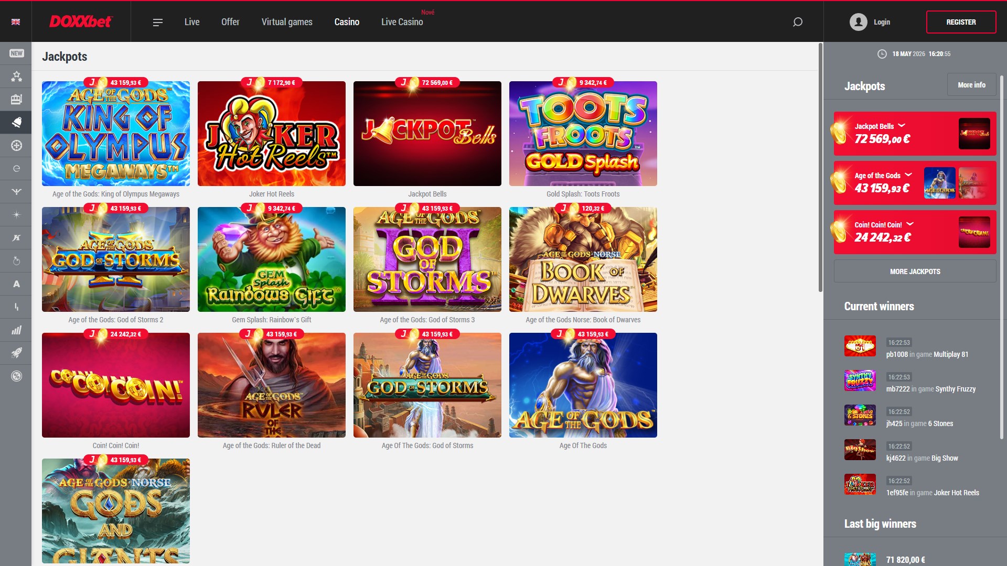Go home via DOXXbet logo
The height and width of the screenshot is (566, 1007).
(81, 21)
